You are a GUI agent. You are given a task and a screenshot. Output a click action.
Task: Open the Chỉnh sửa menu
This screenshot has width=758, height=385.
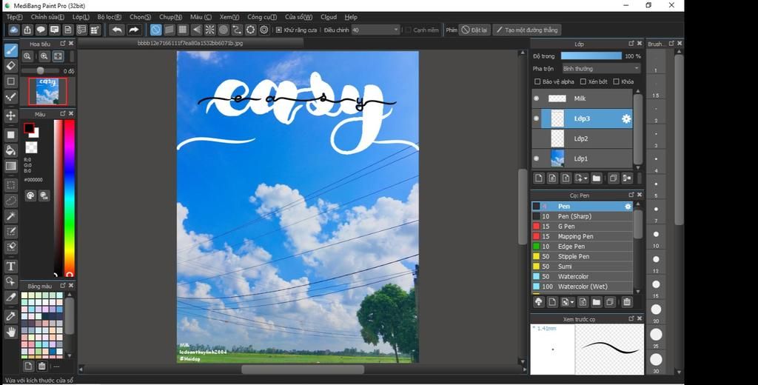click(48, 17)
